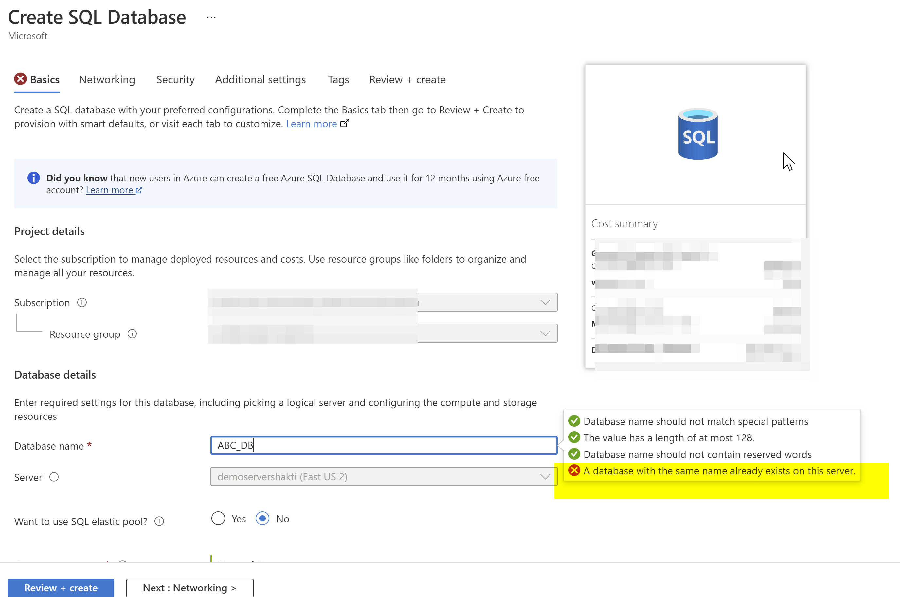Click the SQL database cylinder logo
Image resolution: width=900 pixels, height=597 pixels.
point(698,134)
